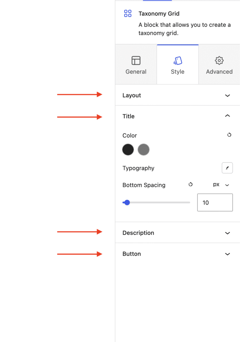
Task: Click the Button section heading
Action: point(132,254)
